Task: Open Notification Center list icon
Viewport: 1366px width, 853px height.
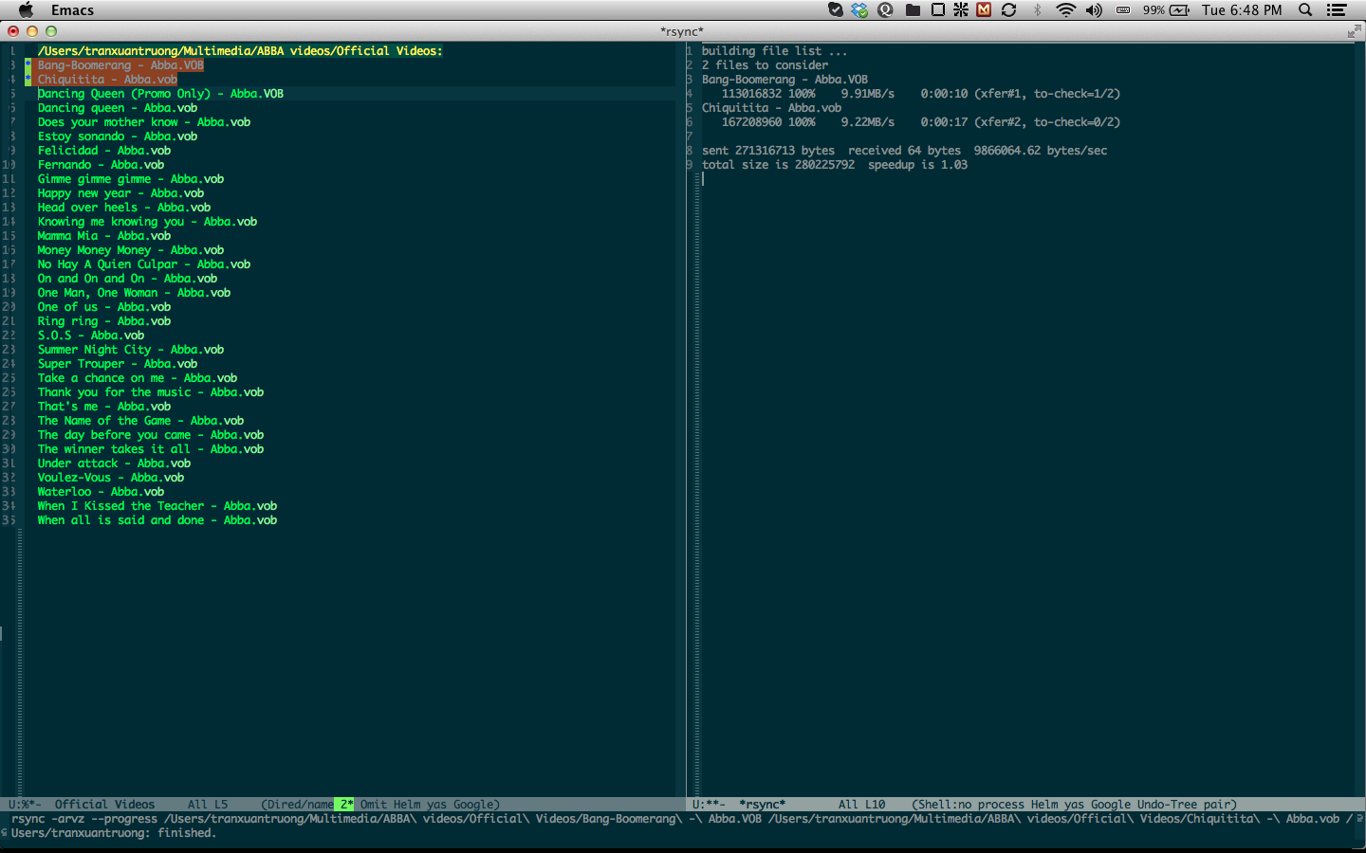Action: 1337,9
